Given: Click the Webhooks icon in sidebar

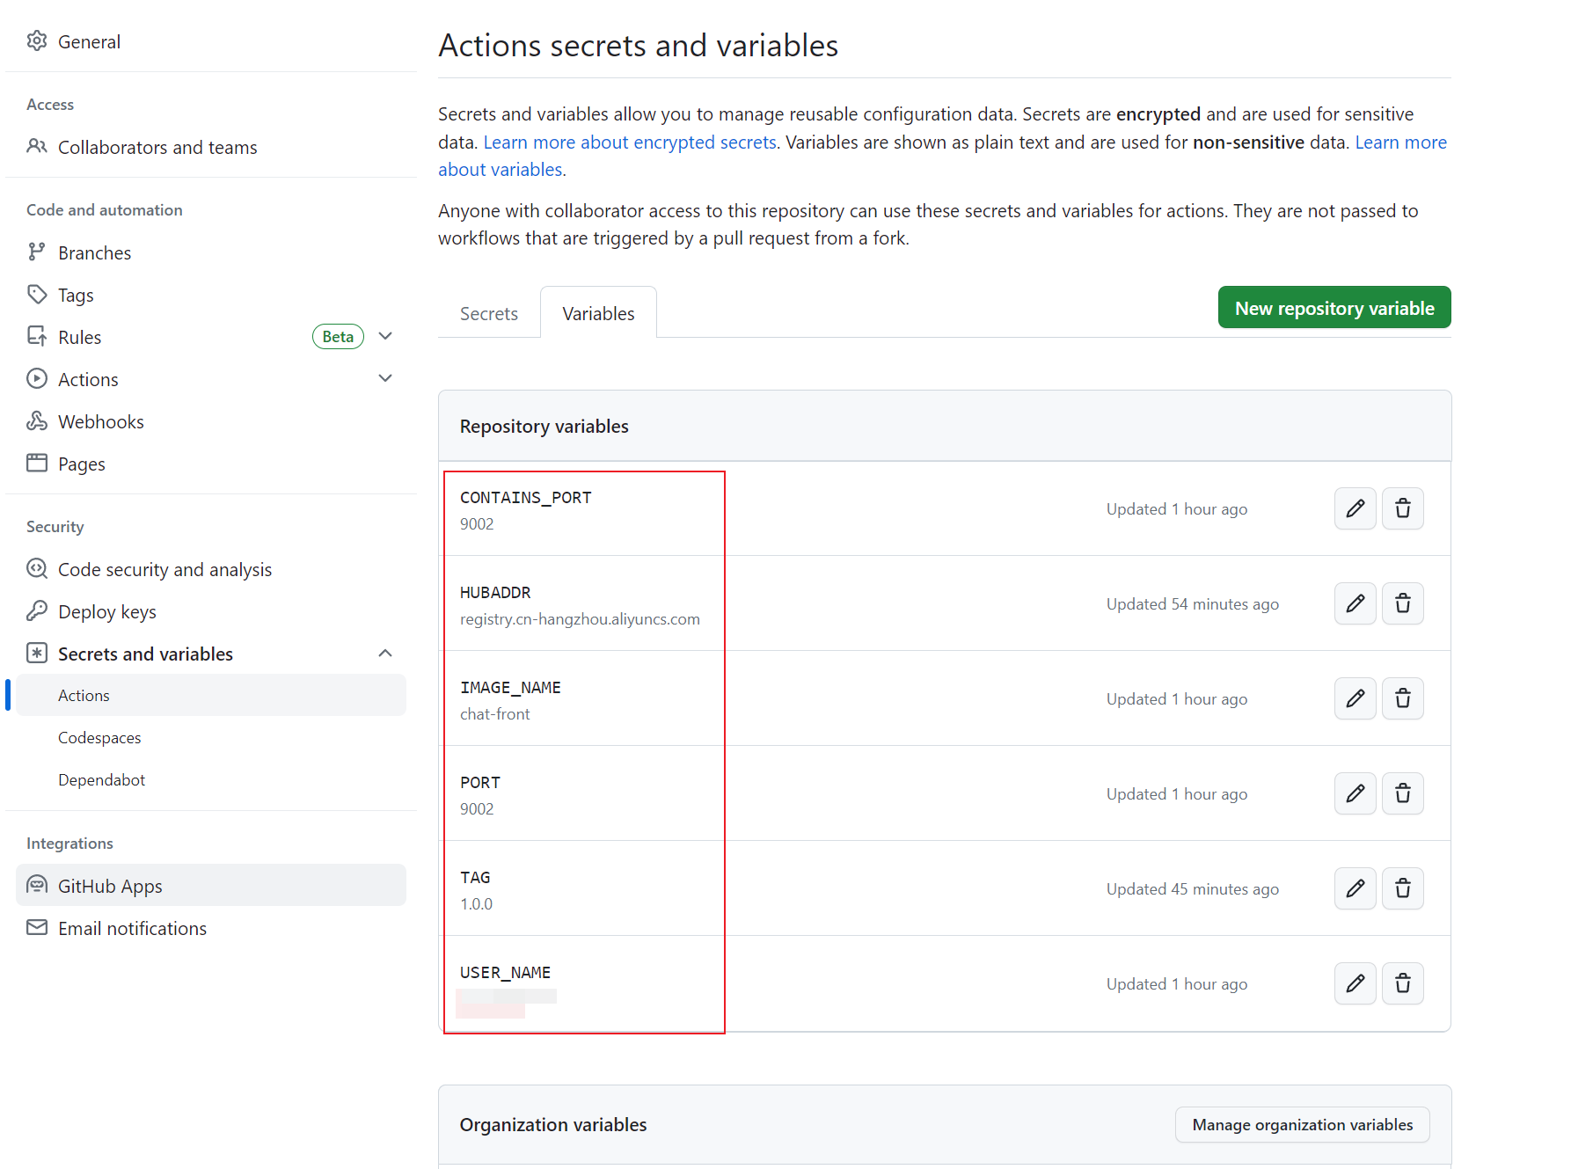Looking at the screenshot, I should 37,420.
